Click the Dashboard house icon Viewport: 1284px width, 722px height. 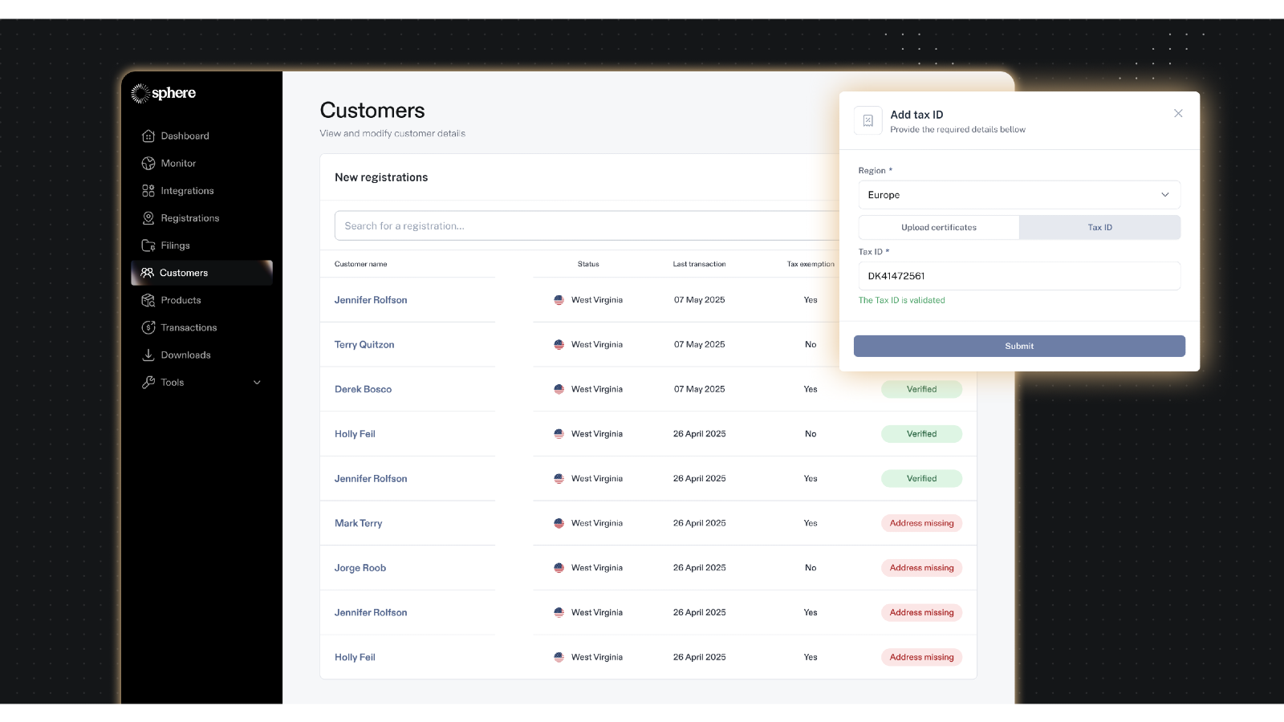tap(148, 136)
